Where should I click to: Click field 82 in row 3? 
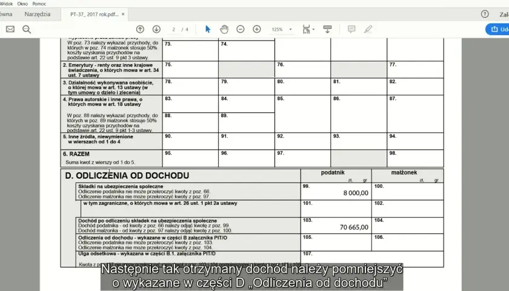(415, 86)
